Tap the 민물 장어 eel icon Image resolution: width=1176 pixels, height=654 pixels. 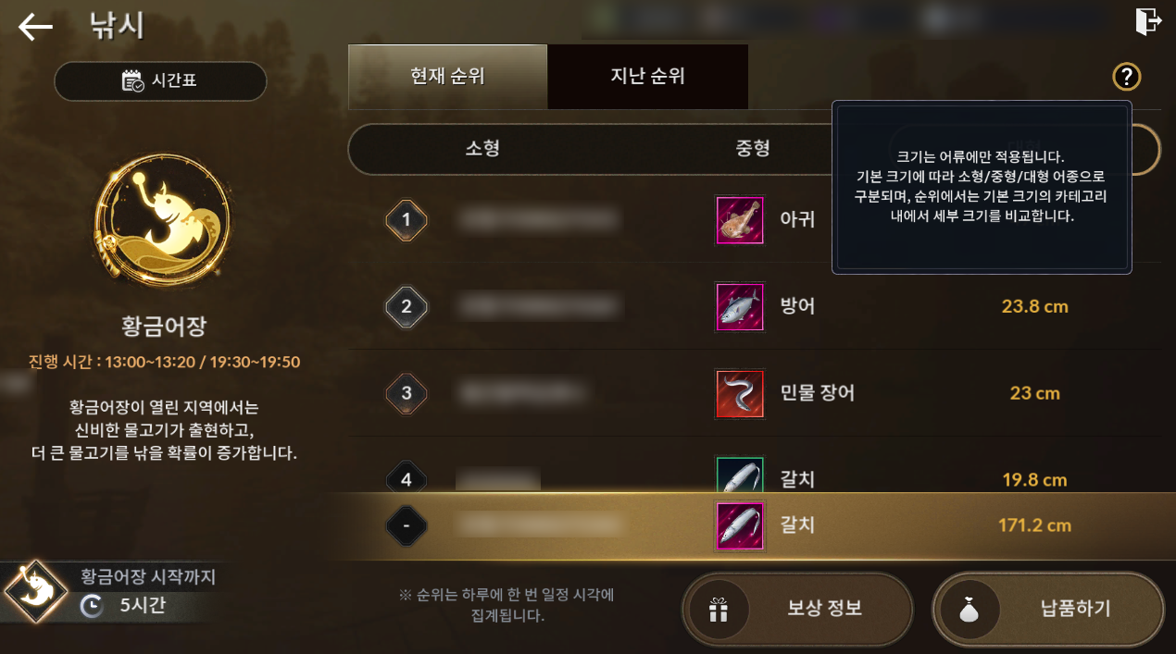[x=740, y=393]
